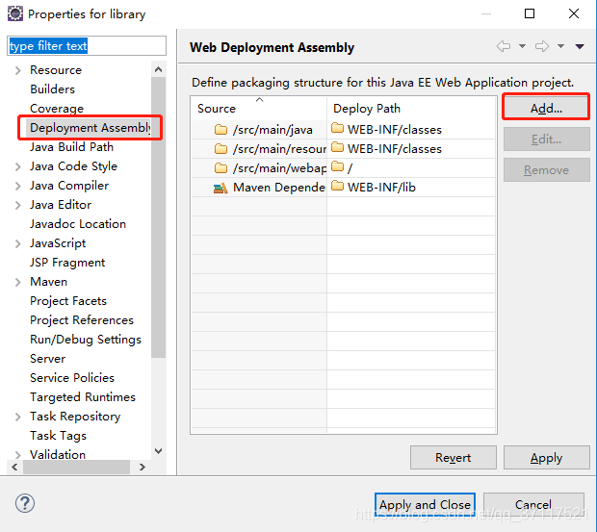
Task: Click the WEB-INF/lib deploy folder icon
Action: [338, 186]
